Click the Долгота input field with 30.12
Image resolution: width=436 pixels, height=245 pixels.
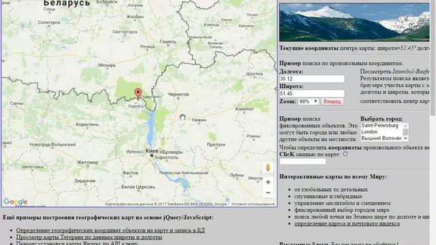pos(312,79)
